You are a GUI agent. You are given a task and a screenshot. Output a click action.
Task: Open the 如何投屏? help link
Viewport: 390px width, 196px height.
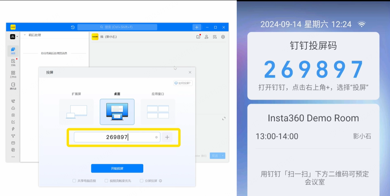(183, 83)
